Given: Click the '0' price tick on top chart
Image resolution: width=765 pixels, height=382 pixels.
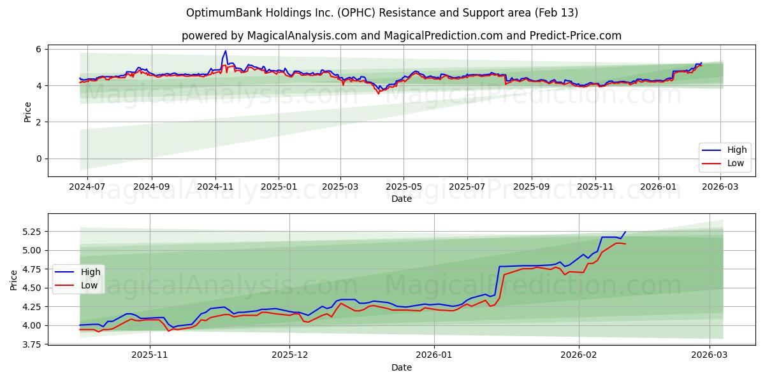Looking at the screenshot, I should tap(39, 159).
